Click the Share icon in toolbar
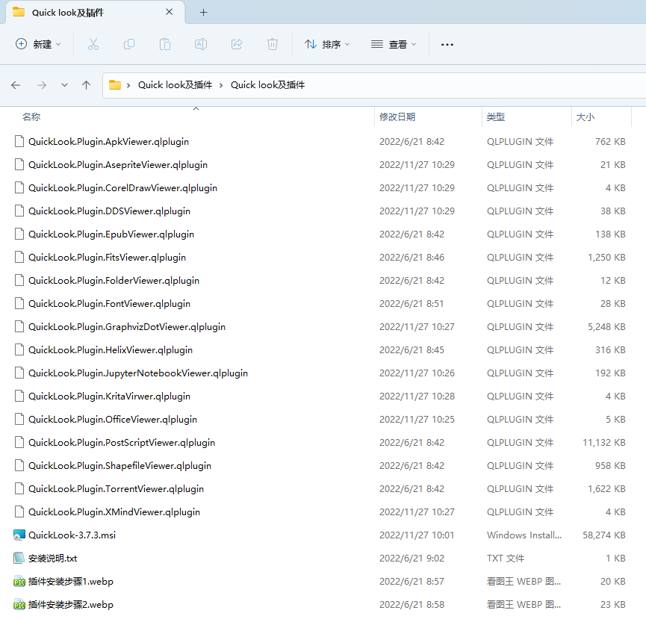The width and height of the screenshot is (646, 622). click(237, 44)
